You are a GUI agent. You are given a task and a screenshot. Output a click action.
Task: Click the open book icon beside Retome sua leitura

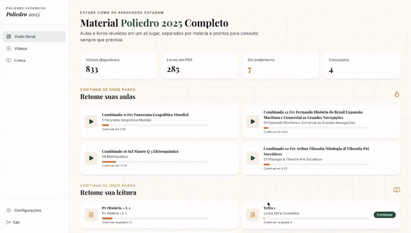click(x=397, y=190)
